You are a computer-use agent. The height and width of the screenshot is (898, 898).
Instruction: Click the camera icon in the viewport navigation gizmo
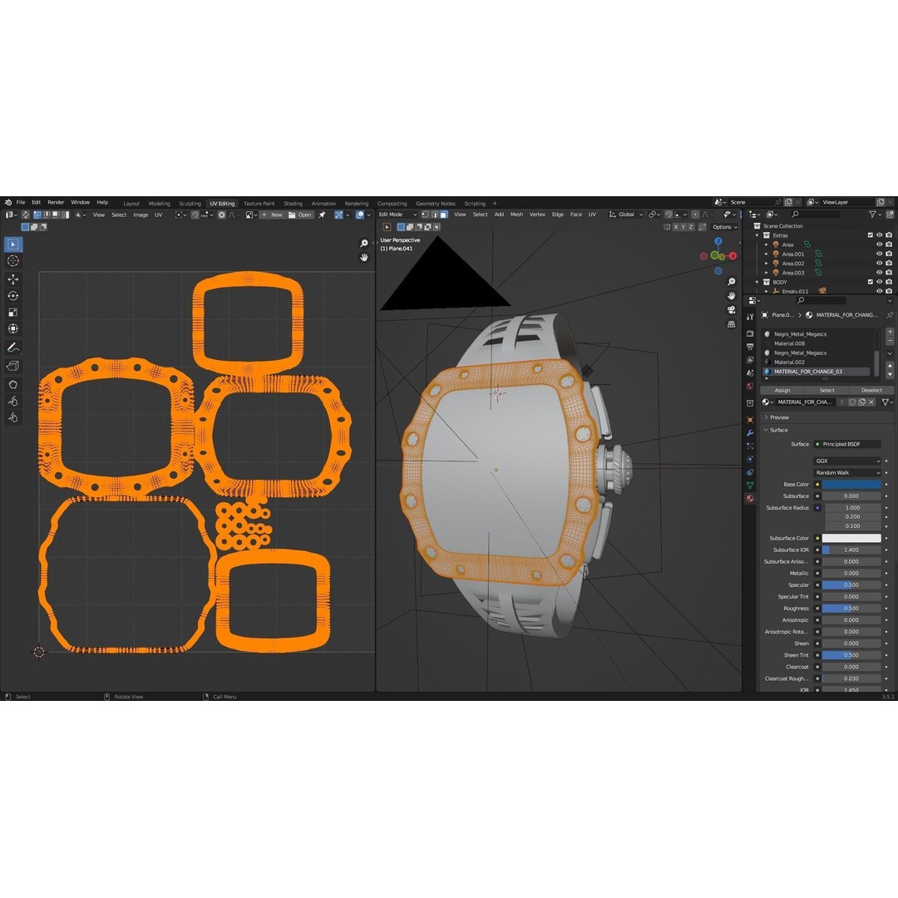731,309
